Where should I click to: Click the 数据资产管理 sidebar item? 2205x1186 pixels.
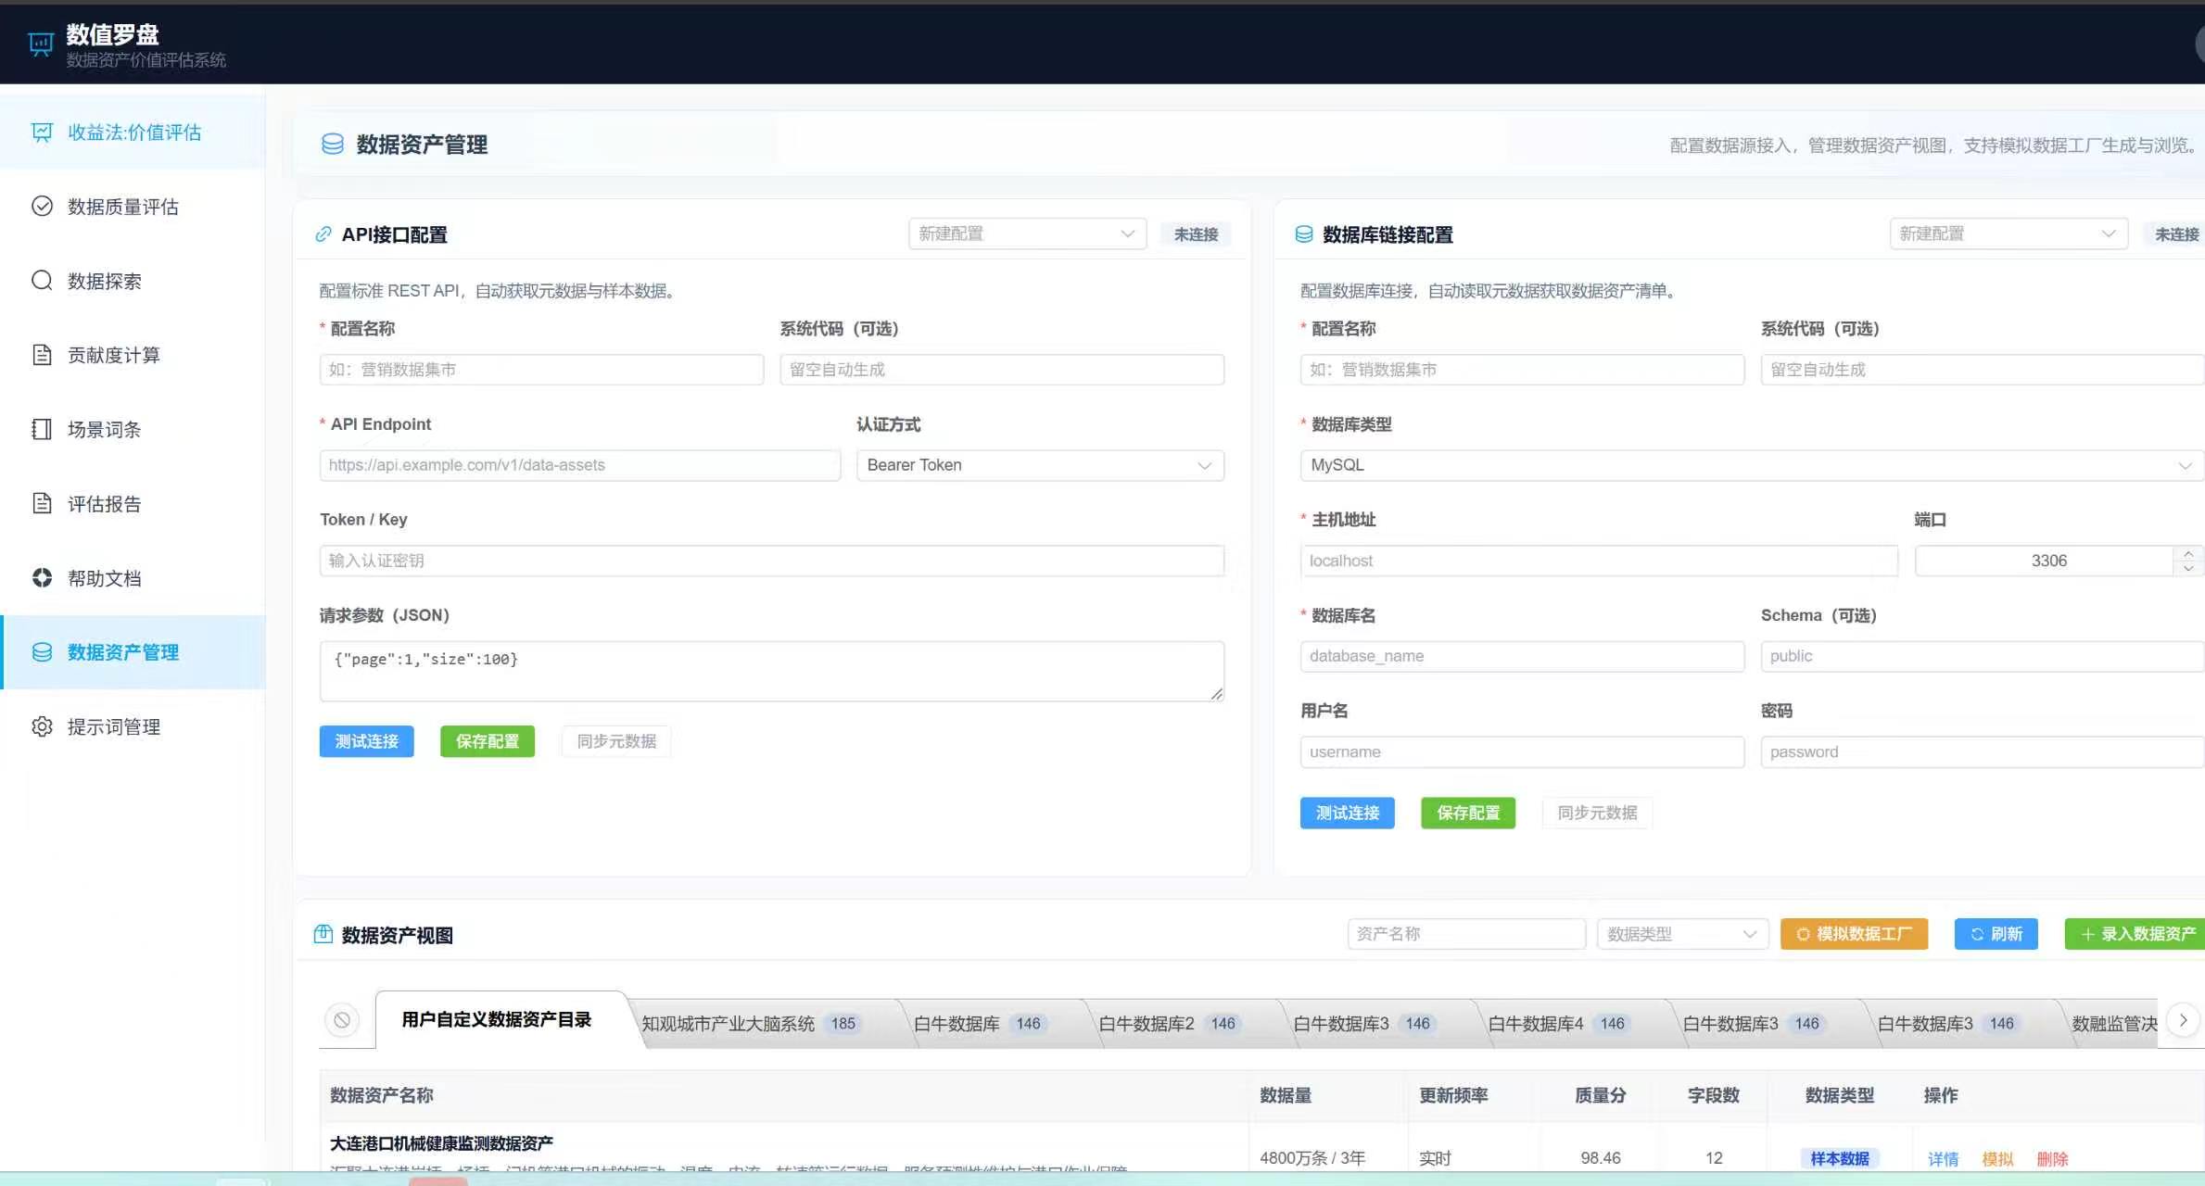[133, 652]
